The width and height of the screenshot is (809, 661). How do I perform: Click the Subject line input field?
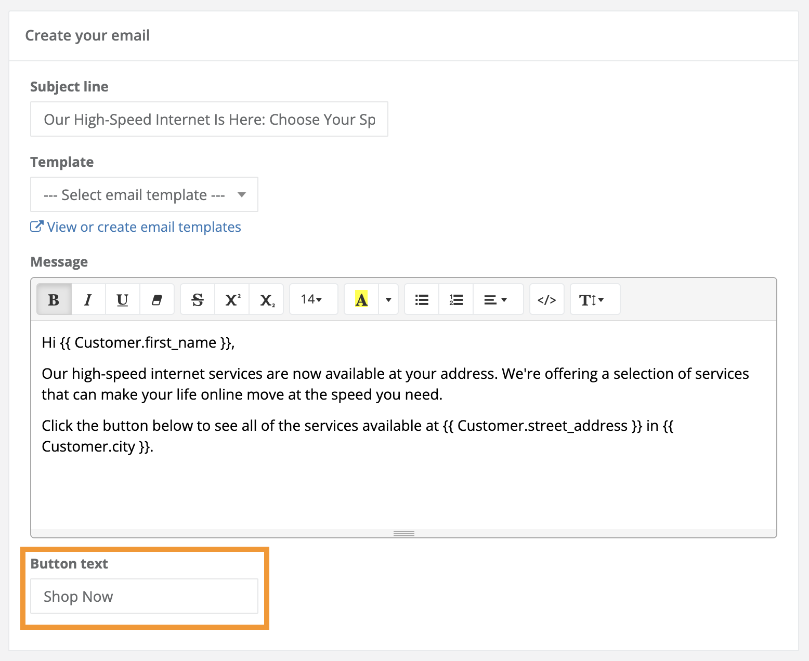209,120
